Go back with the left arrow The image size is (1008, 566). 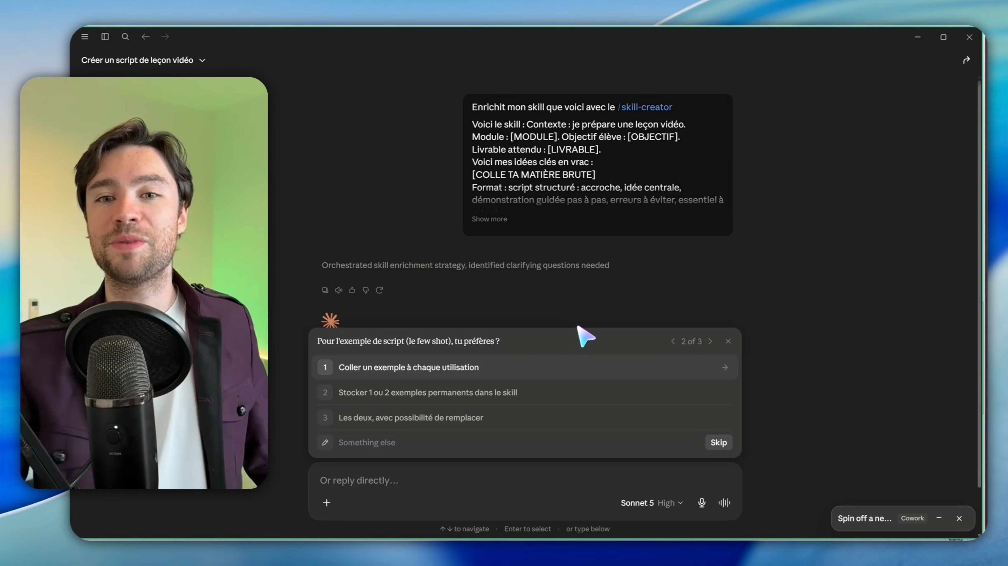coord(145,37)
